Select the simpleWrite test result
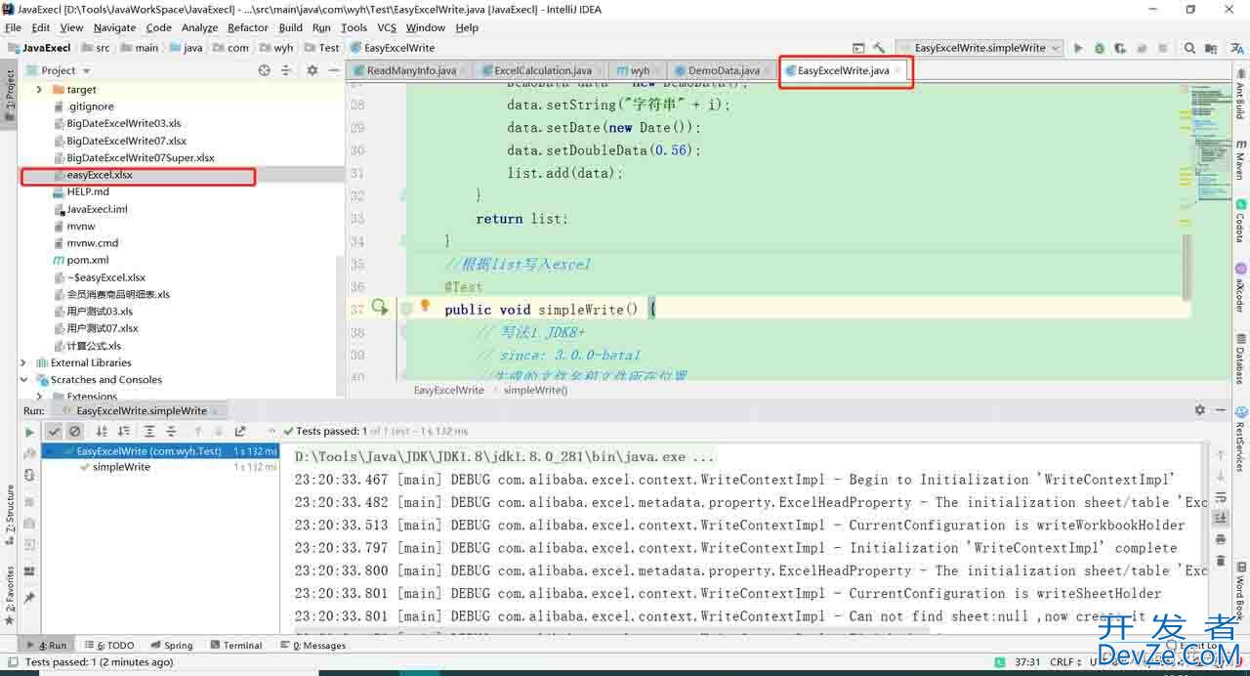The height and width of the screenshot is (676, 1250). pos(121,467)
